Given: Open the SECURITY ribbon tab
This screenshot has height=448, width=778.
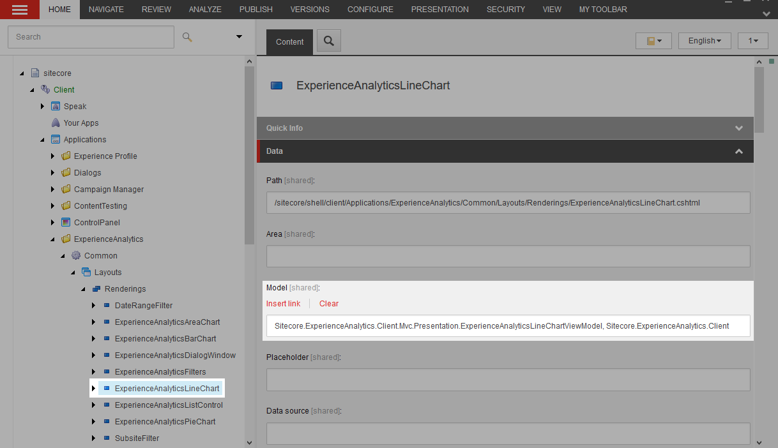Looking at the screenshot, I should click(506, 10).
